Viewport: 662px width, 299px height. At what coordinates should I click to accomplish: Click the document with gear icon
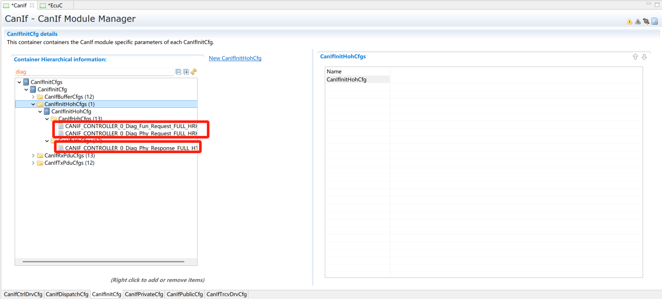coord(655,21)
